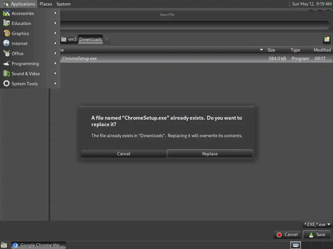Click the Graphics palette icon
333x249 pixels.
coord(7,33)
